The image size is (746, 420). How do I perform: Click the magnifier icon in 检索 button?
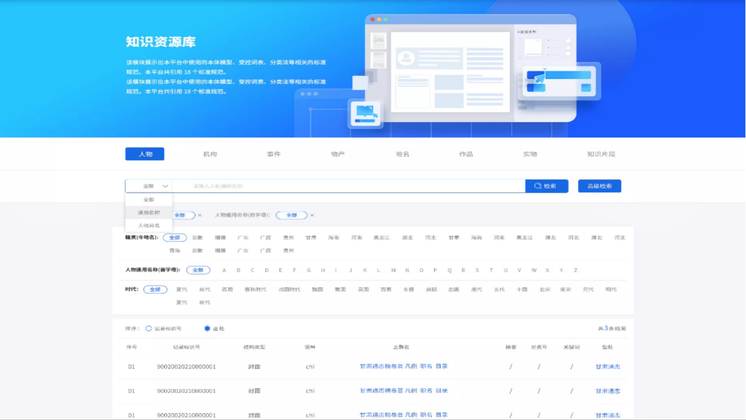pos(538,186)
